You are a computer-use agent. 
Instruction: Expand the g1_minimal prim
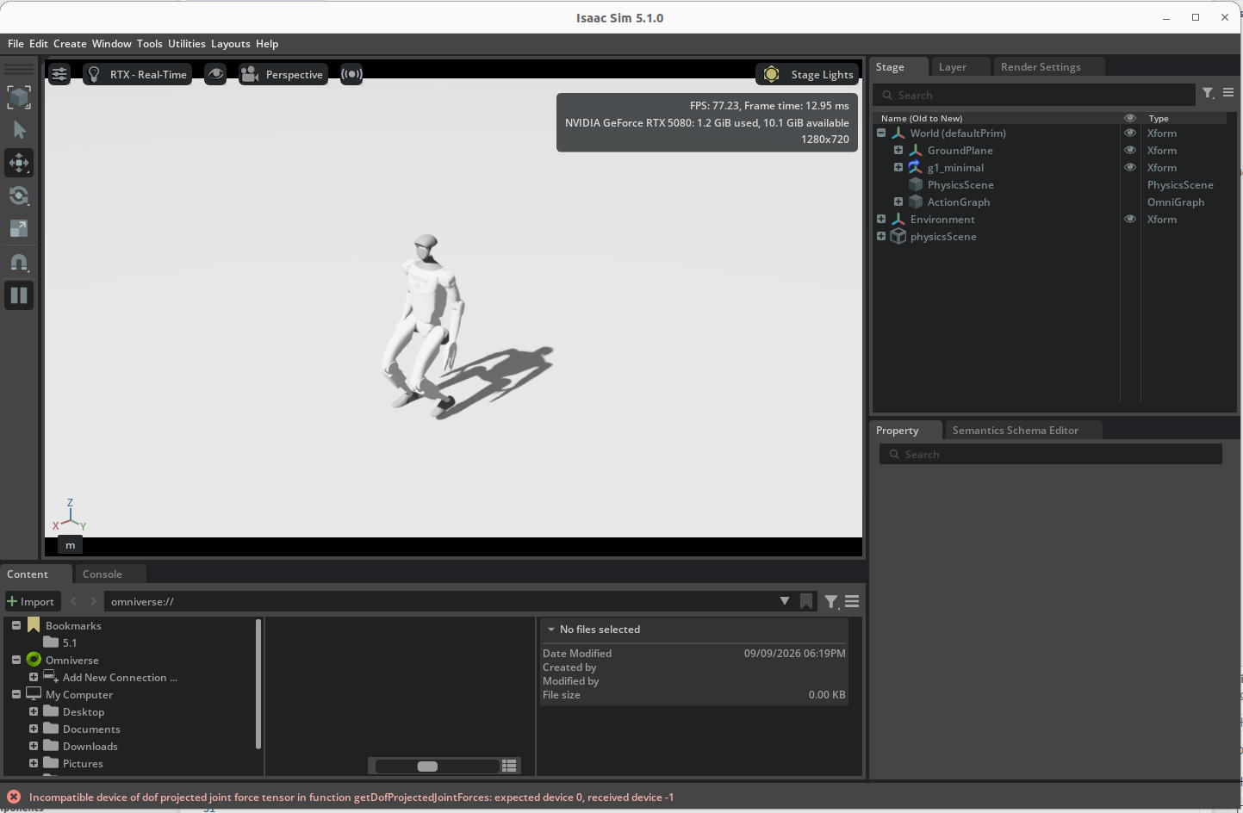pyautogui.click(x=898, y=167)
